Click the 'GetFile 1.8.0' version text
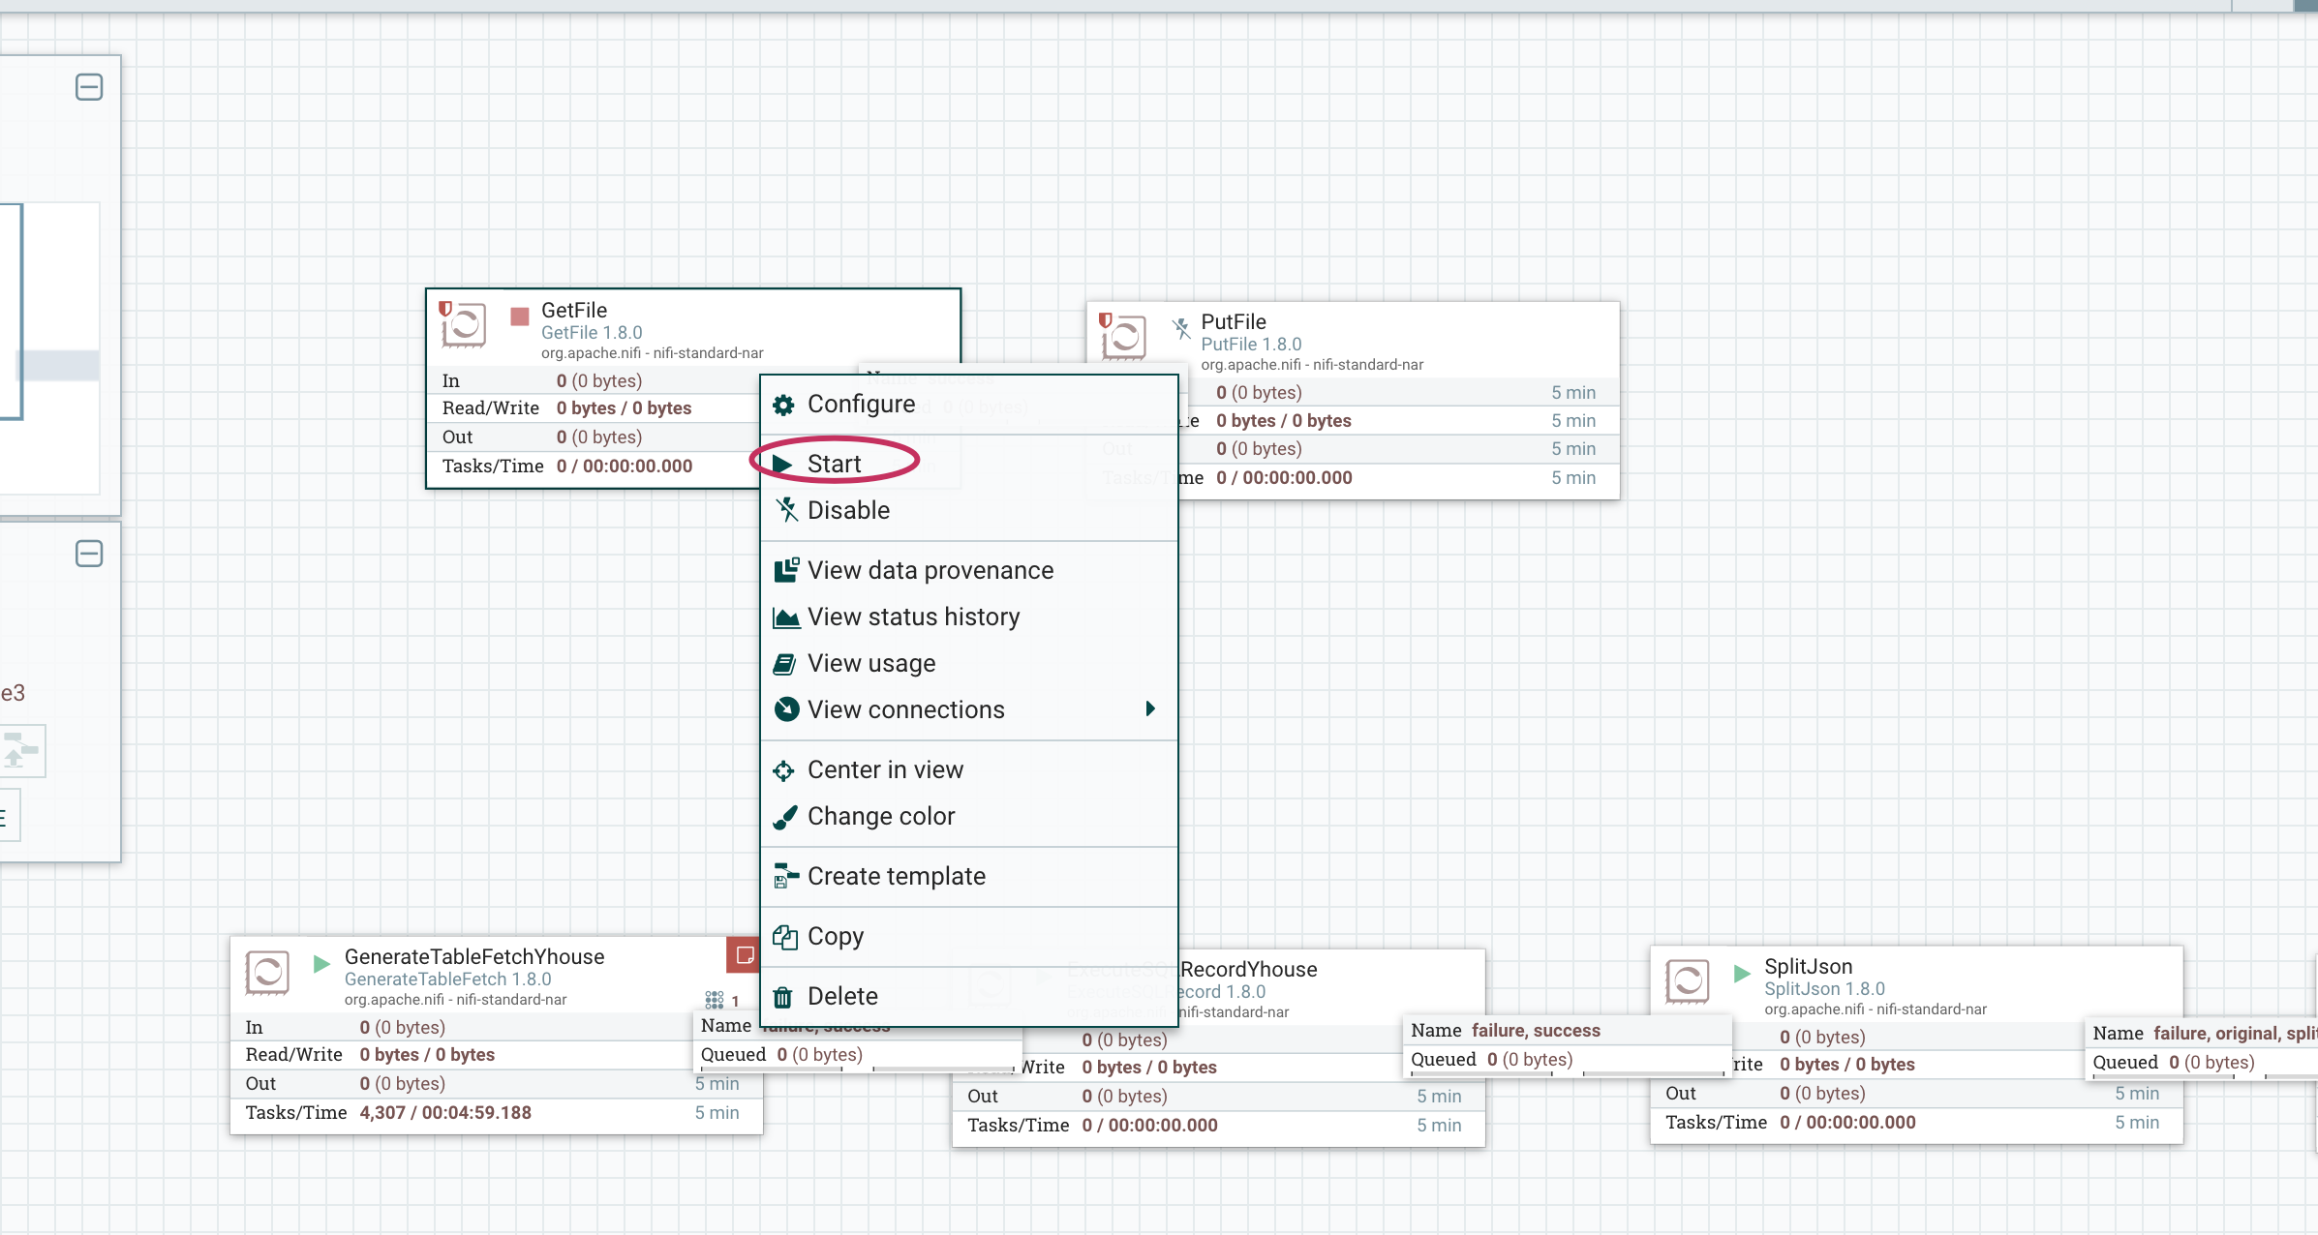The image size is (2318, 1235). pyautogui.click(x=592, y=332)
